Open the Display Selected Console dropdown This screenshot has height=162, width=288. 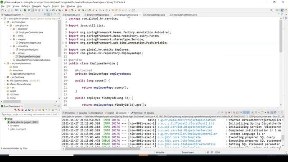(x=259, y=112)
